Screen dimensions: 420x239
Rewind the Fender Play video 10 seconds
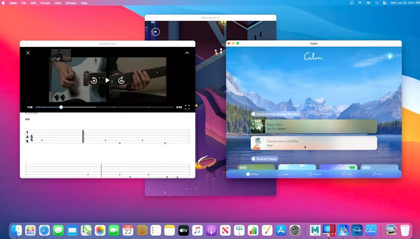click(x=94, y=80)
